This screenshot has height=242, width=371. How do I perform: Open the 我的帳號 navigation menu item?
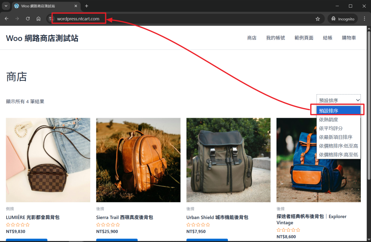(275, 38)
